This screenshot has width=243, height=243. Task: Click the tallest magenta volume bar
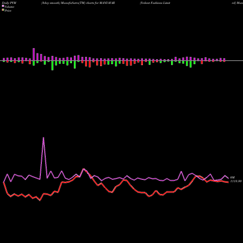(34, 54)
